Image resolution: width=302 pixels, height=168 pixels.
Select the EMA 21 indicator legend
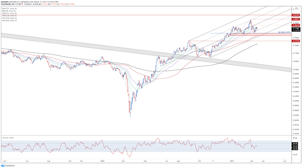click(x=9, y=13)
